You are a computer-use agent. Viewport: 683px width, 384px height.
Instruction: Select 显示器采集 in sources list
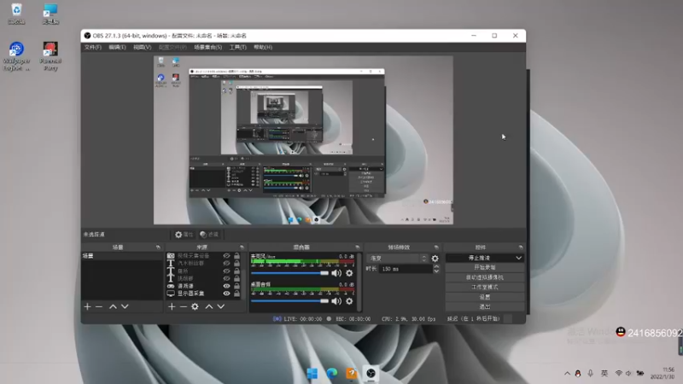[190, 294]
